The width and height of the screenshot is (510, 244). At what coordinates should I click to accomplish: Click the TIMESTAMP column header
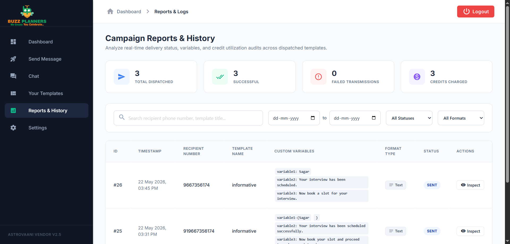click(x=150, y=151)
